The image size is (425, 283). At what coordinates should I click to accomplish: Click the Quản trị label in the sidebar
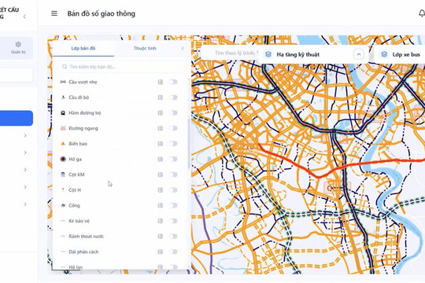click(x=18, y=52)
